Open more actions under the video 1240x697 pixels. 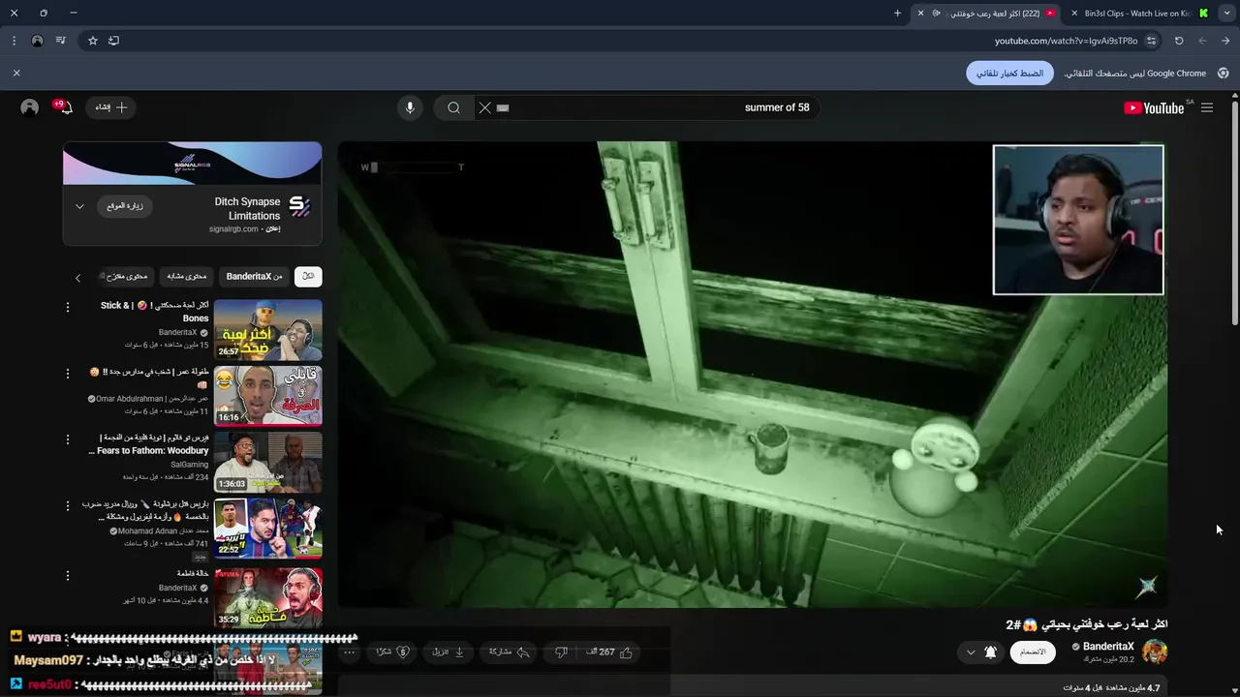350,652
